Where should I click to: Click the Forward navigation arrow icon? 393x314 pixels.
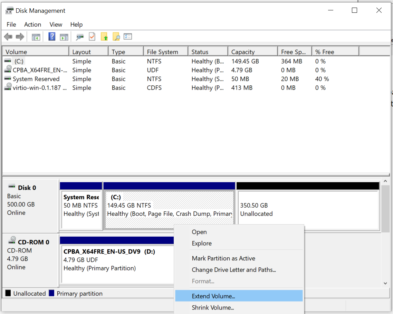(20, 36)
